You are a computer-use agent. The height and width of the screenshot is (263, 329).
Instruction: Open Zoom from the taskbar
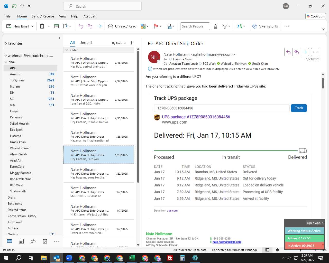(69, 258)
